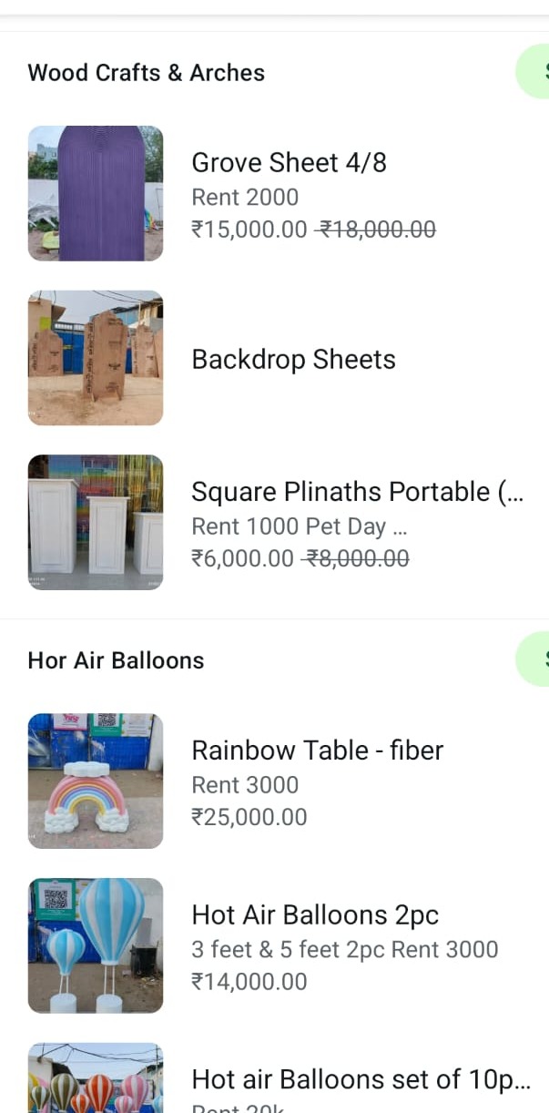549x1113 pixels.
Task: Tap the 3 feet & 5 feet description
Action: point(344,949)
